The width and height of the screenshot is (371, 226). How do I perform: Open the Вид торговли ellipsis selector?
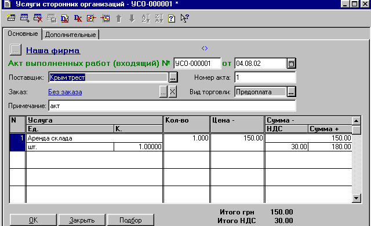coord(291,92)
